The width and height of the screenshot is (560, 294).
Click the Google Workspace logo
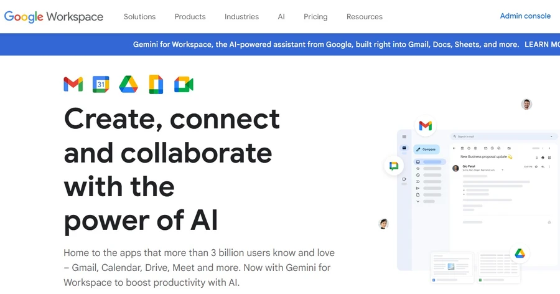coord(54,17)
